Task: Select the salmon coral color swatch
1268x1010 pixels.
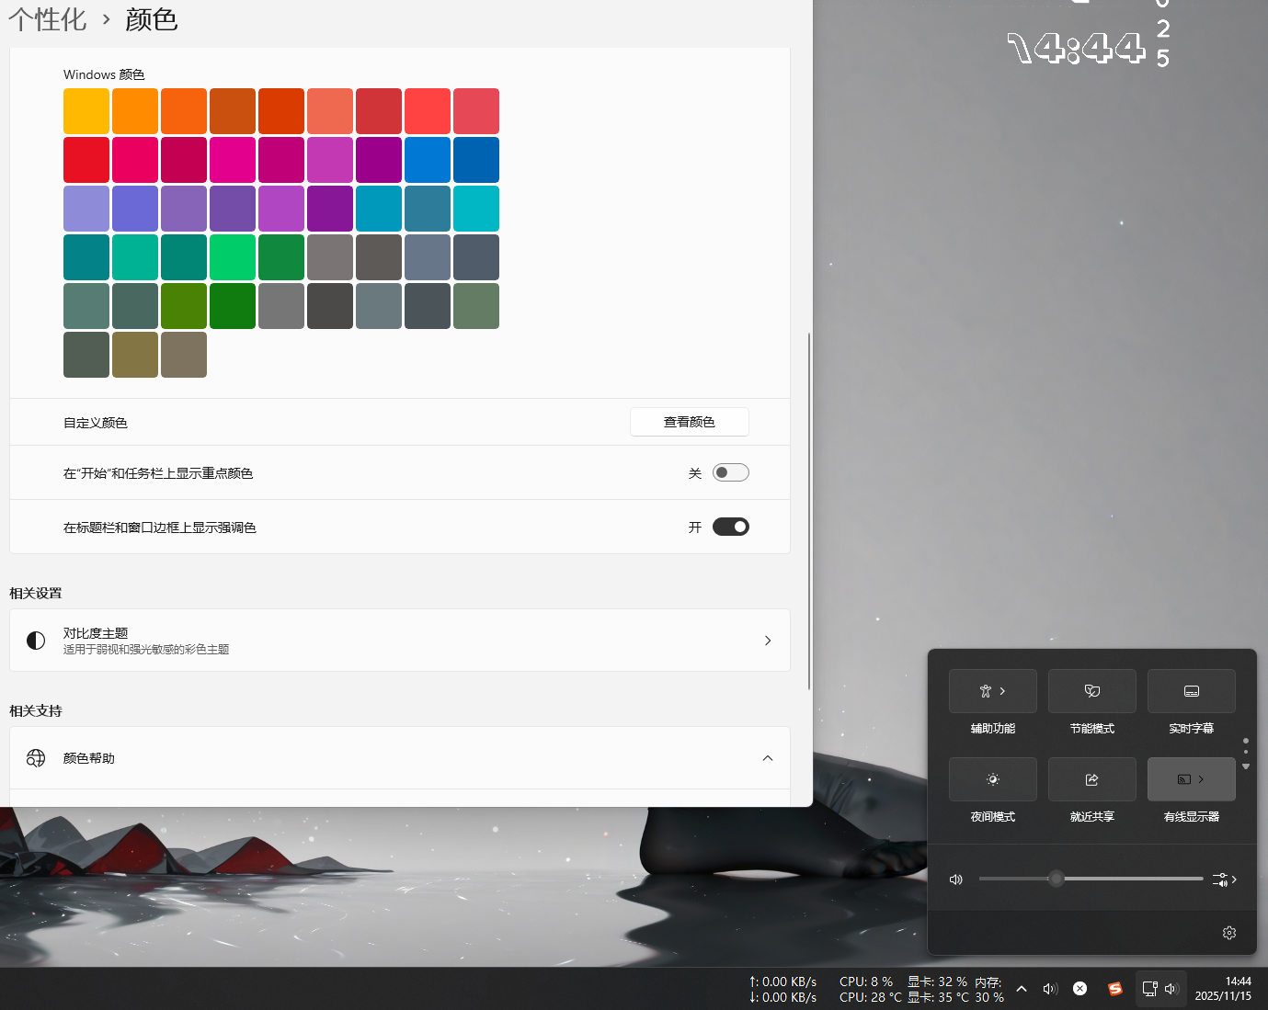Action: [330, 111]
